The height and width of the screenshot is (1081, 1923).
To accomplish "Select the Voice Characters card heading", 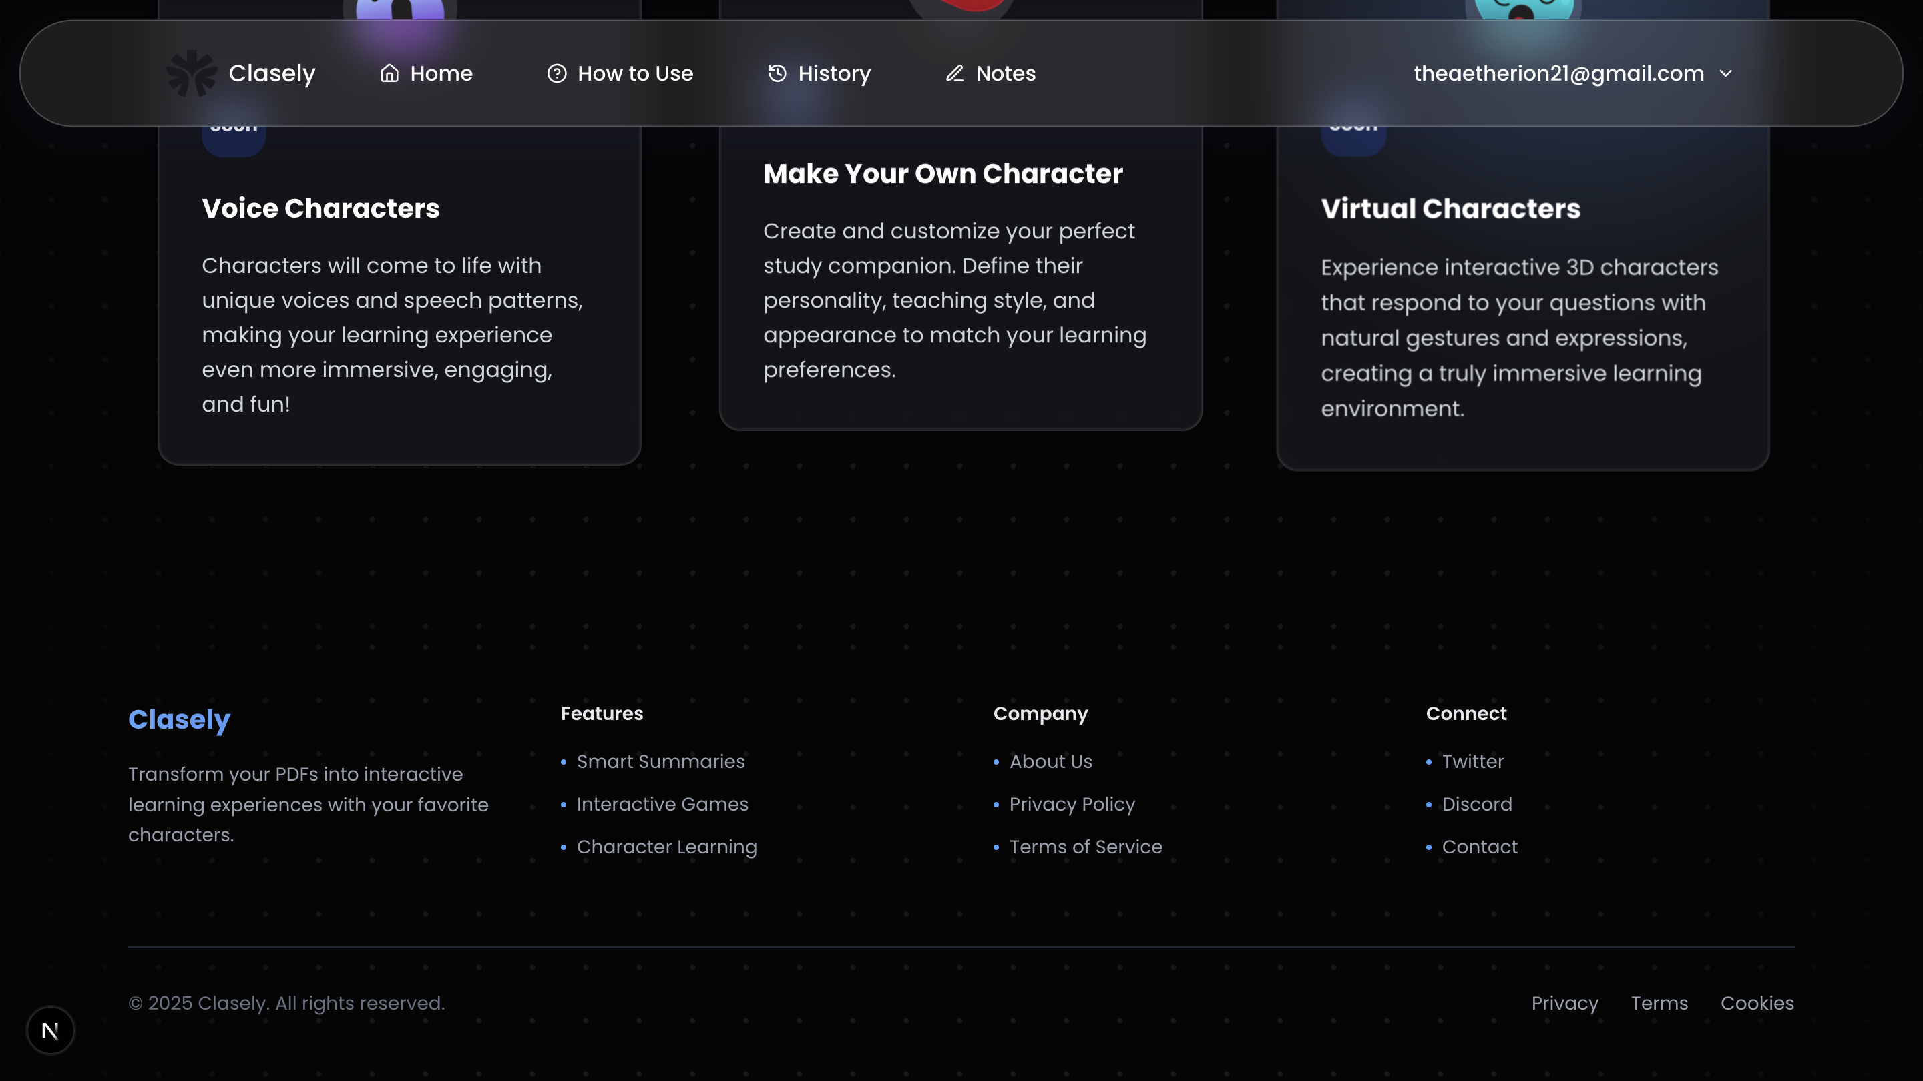I will (x=320, y=208).
